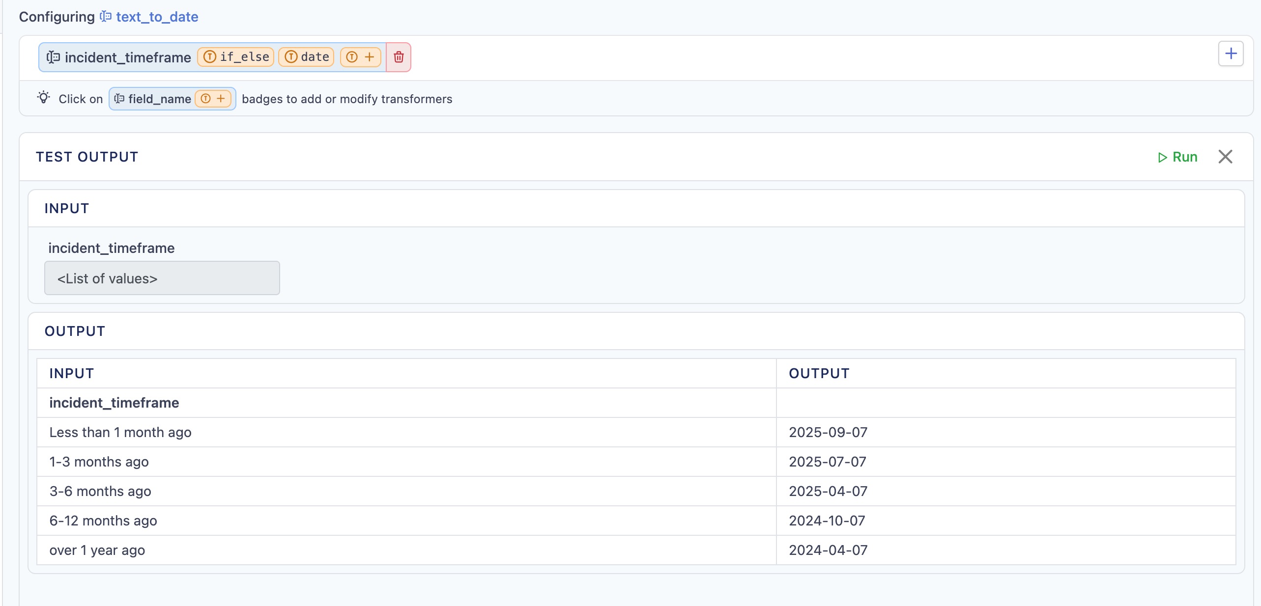
Task: Run the test output
Action: pyautogui.click(x=1177, y=157)
